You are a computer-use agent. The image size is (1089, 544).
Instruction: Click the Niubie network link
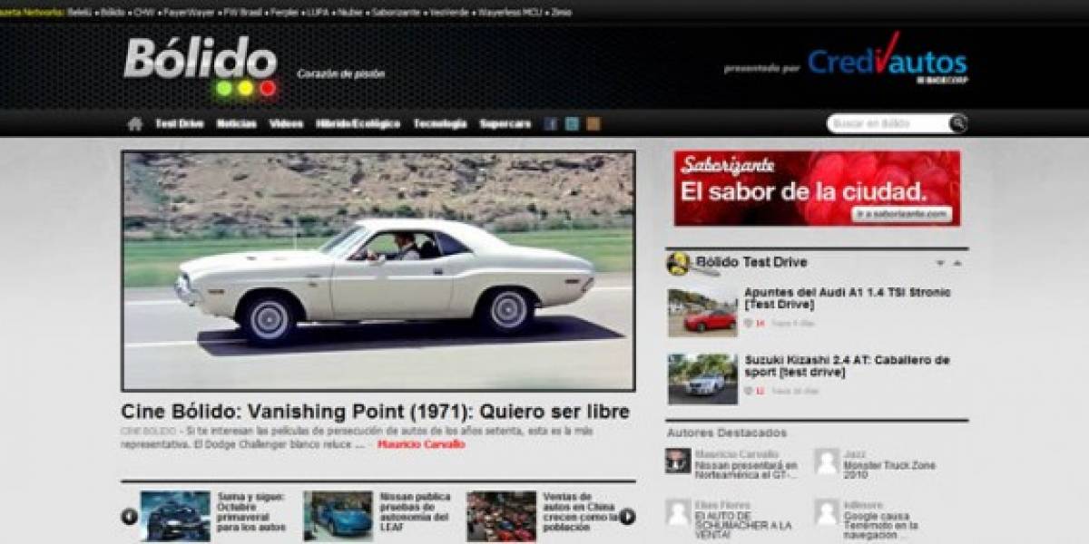pyautogui.click(x=352, y=13)
